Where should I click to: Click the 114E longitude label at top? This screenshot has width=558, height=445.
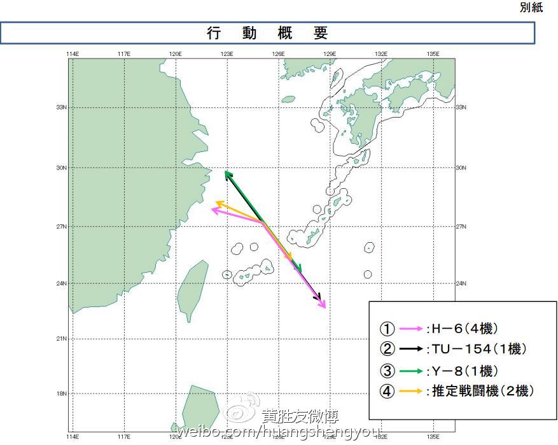tap(73, 54)
